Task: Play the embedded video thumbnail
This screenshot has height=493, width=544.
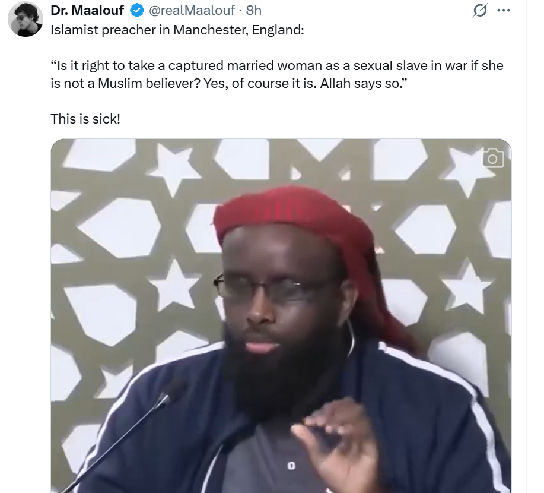Action: coord(281,316)
